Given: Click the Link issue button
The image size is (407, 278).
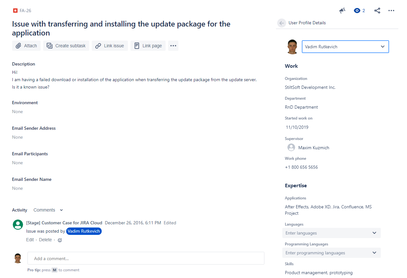Looking at the screenshot, I should pyautogui.click(x=110, y=46).
